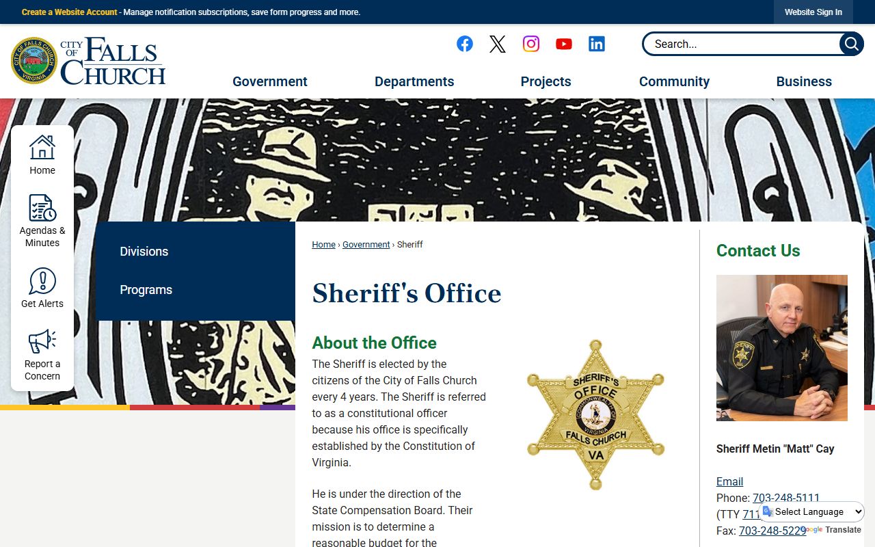The height and width of the screenshot is (547, 875).
Task: Follow the Home breadcrumb link
Action: (323, 245)
